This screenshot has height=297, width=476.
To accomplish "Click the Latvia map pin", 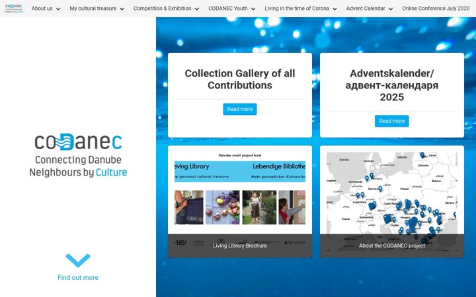I will 422,155.
